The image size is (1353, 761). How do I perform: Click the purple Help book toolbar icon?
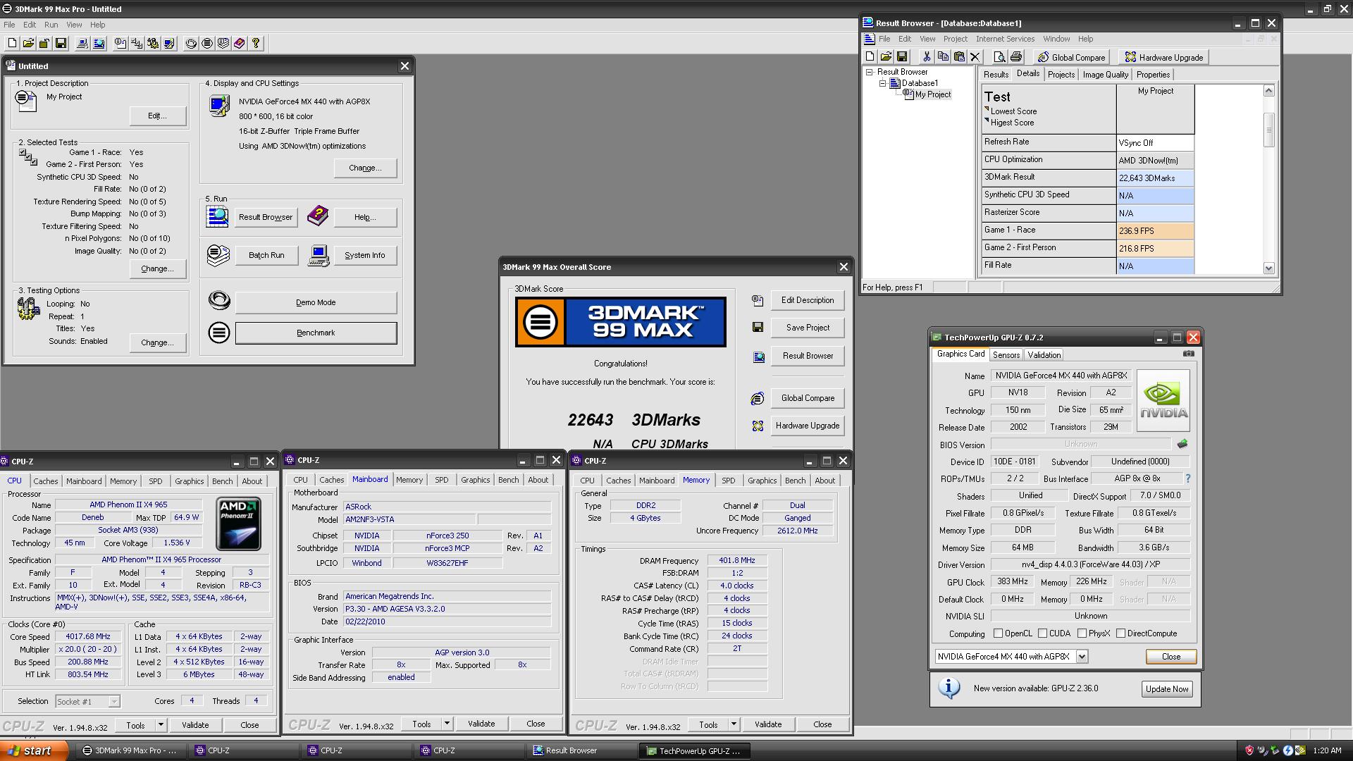pos(240,44)
